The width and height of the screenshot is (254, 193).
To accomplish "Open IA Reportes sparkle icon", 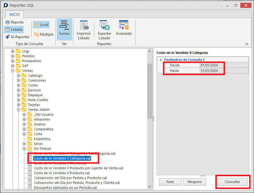I will [x=8, y=37].
